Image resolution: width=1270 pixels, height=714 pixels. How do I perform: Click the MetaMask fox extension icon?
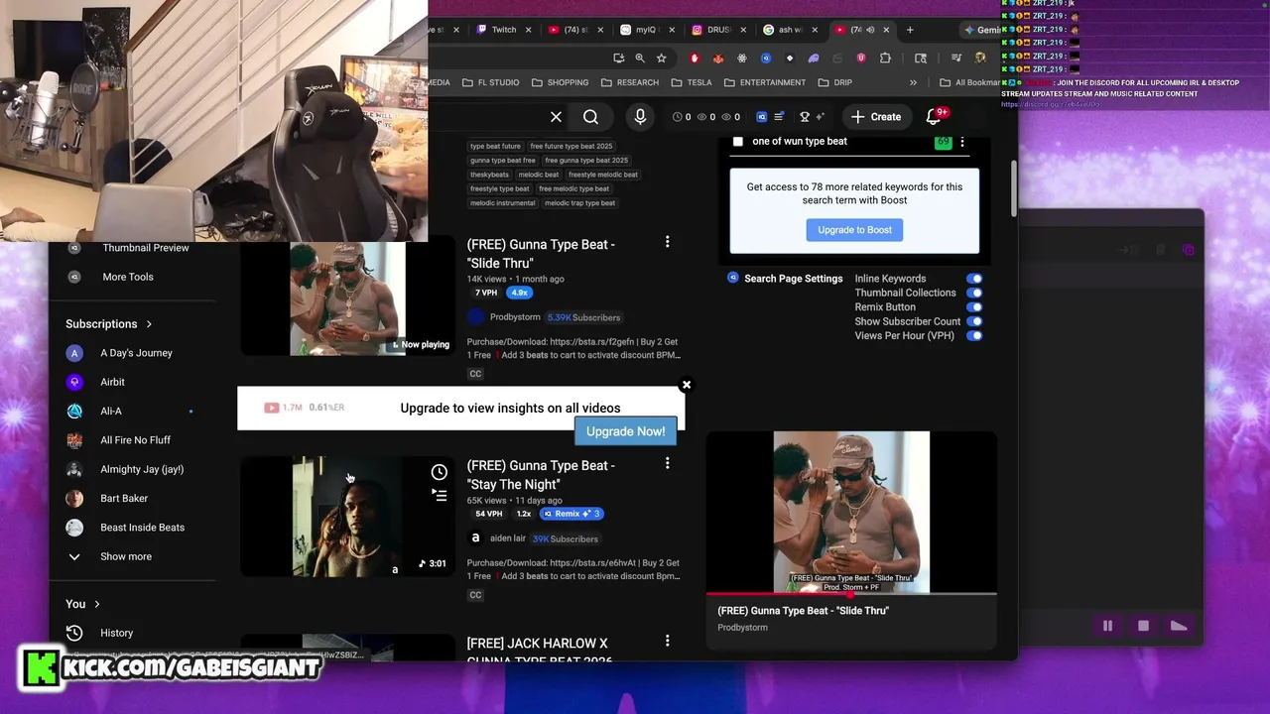(717, 59)
